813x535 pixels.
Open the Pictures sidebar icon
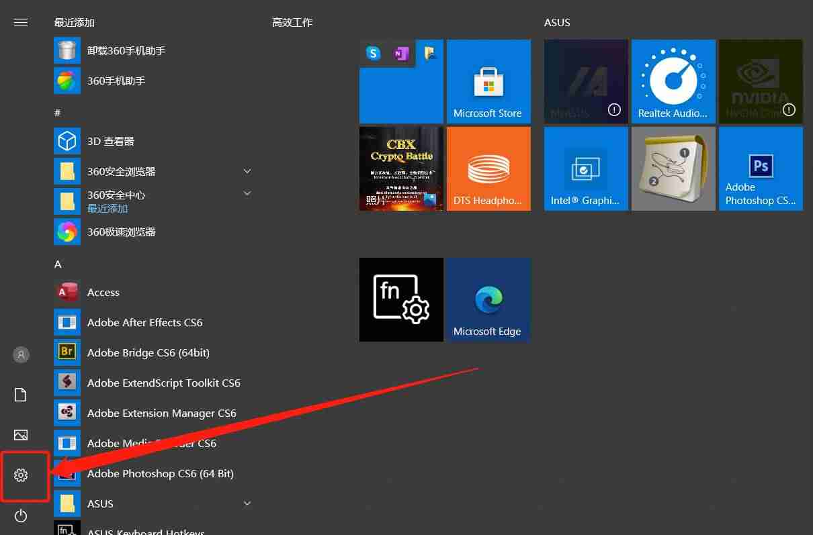[21, 435]
